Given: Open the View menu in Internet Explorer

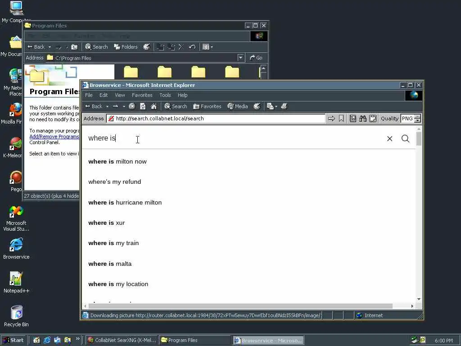Looking at the screenshot, I should point(120,96).
